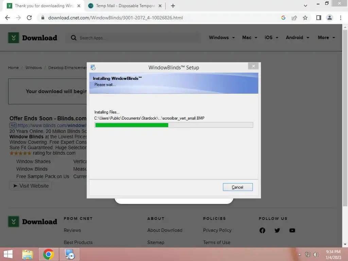348x261 pixels.
Task: Open Chrome side panel icon
Action: pyautogui.click(x=319, y=18)
